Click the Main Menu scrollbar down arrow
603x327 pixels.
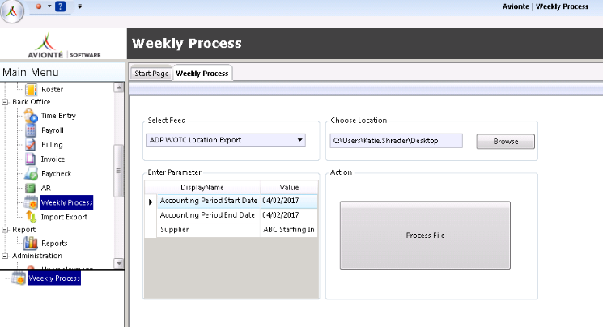coord(119,264)
